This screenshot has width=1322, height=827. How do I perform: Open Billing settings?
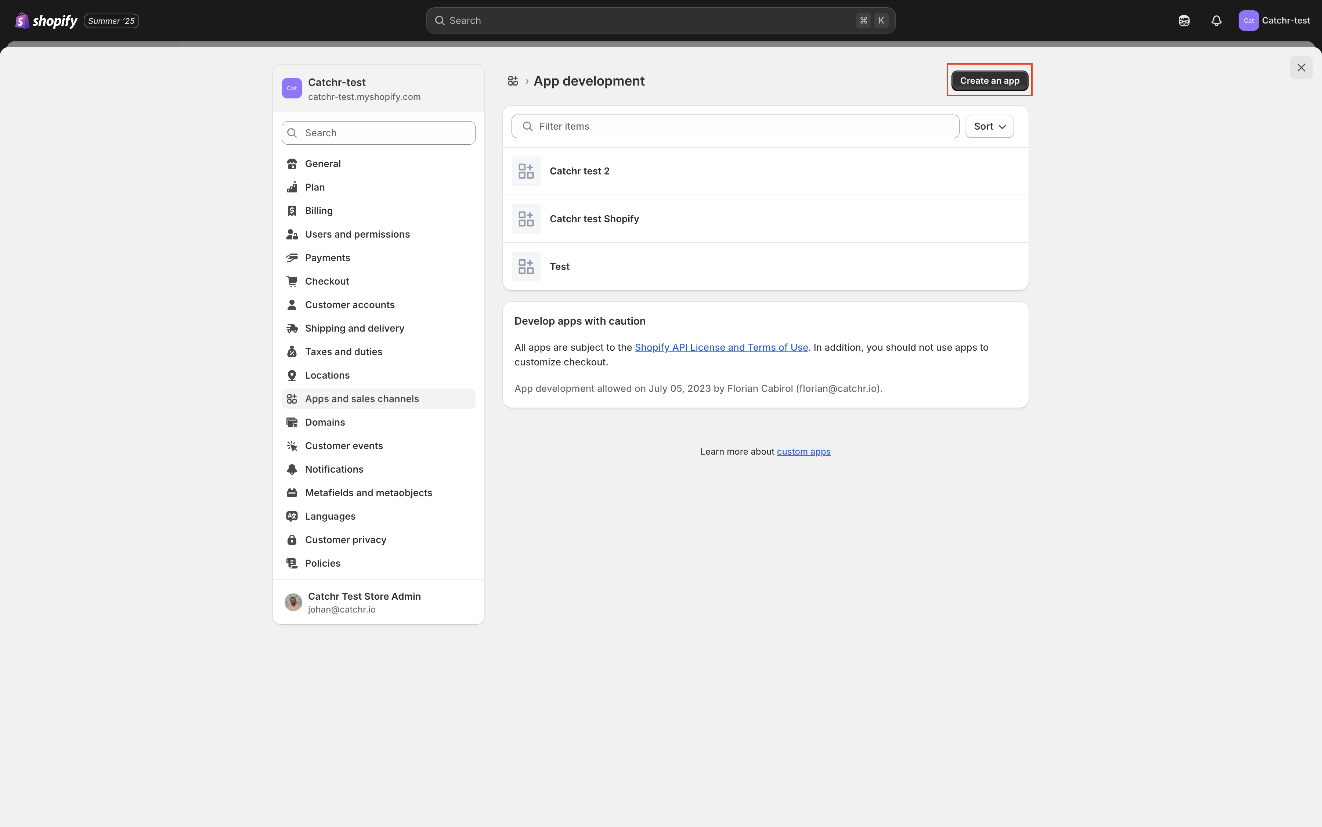(378, 210)
